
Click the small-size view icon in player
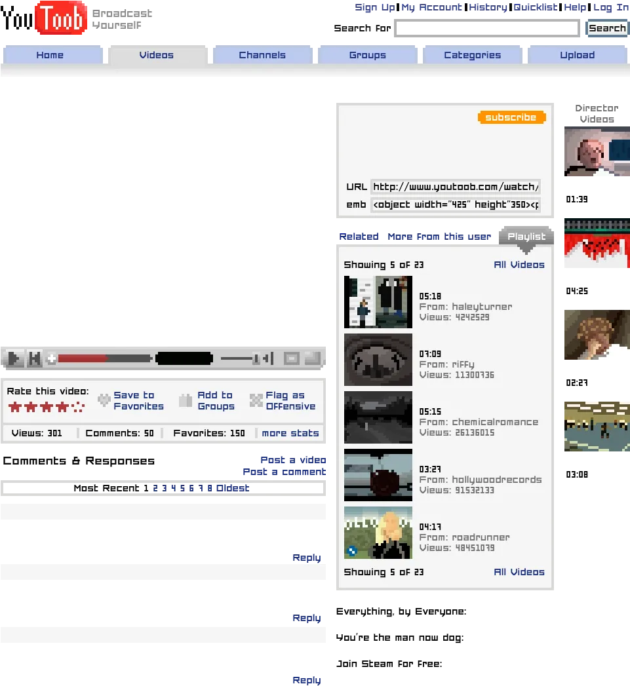point(291,359)
